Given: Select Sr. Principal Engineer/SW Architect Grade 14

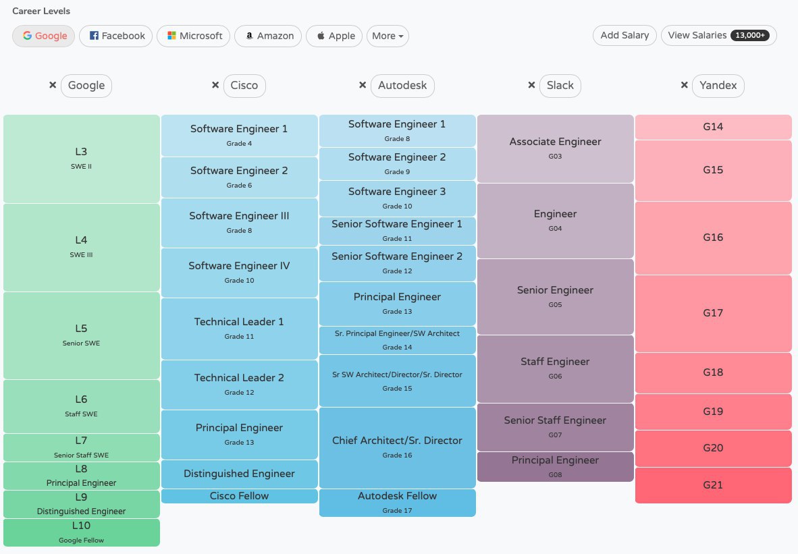Looking at the screenshot, I should tap(398, 340).
